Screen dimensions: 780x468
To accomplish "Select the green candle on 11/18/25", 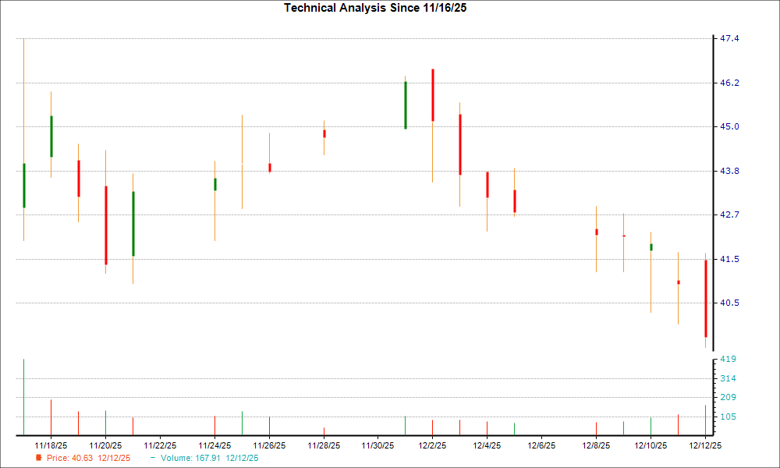I will (51, 136).
